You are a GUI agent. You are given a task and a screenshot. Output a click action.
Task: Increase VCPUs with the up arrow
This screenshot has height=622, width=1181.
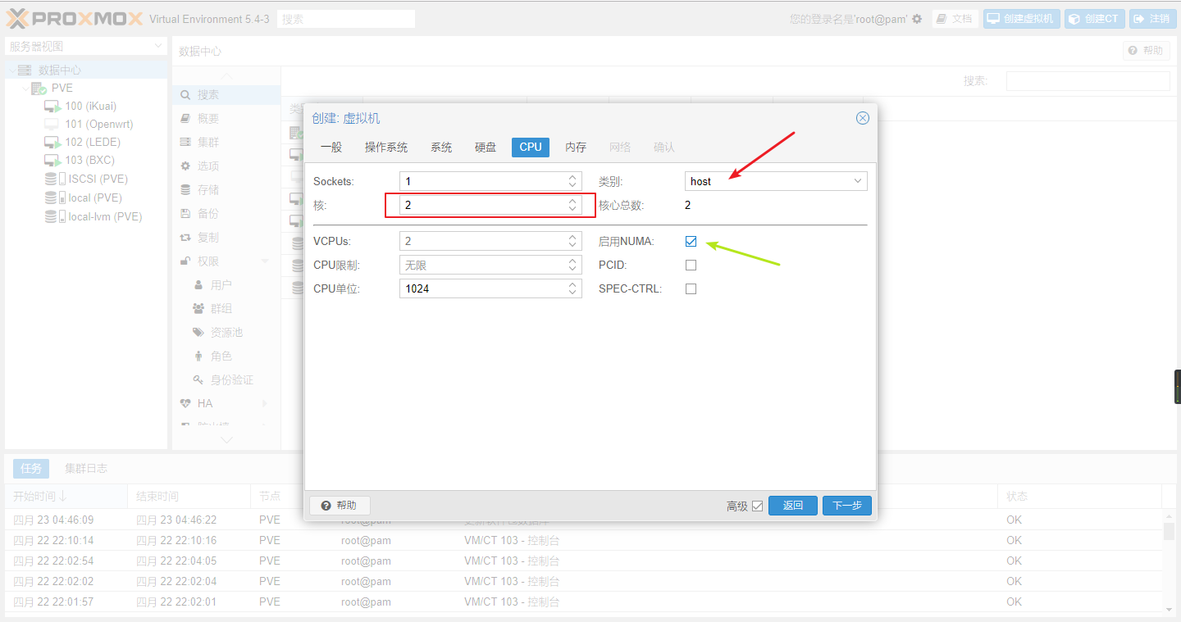coord(572,237)
